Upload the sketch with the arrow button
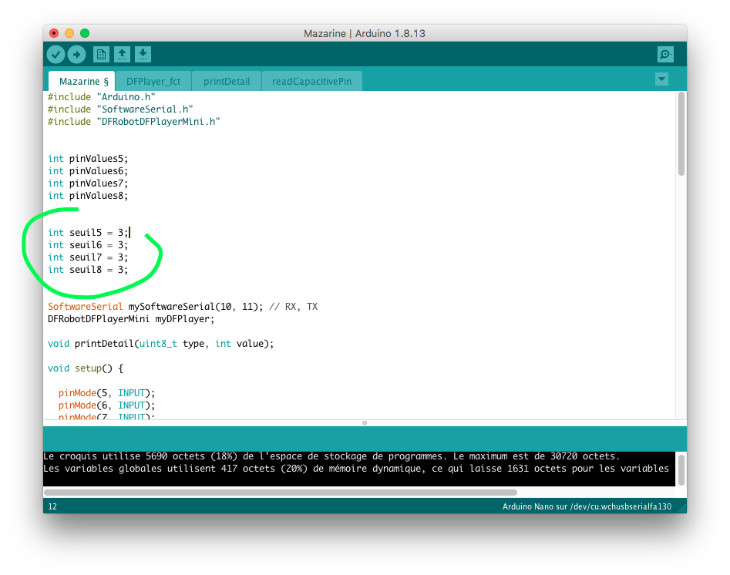 tap(76, 54)
